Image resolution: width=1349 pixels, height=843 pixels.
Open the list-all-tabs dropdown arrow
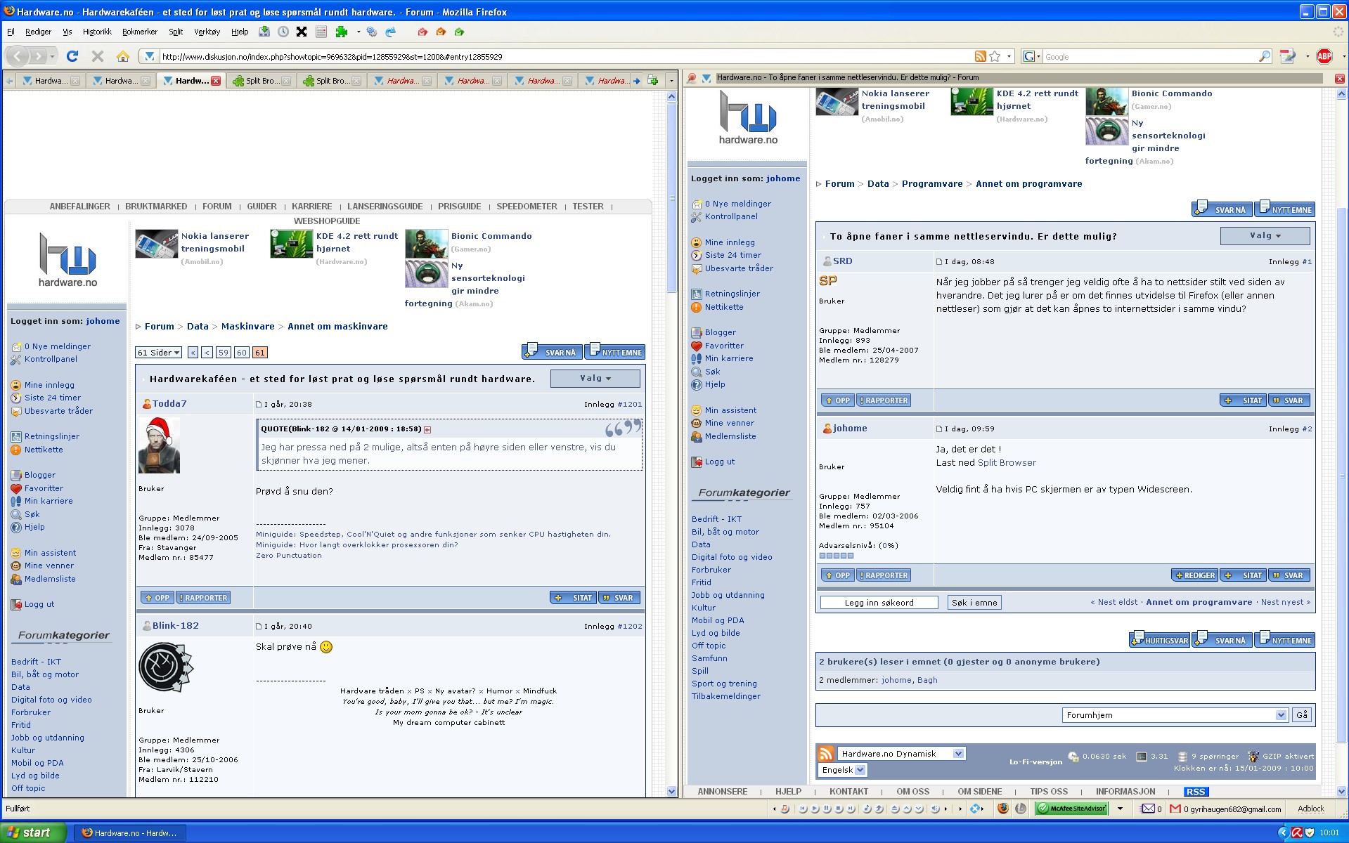(671, 81)
